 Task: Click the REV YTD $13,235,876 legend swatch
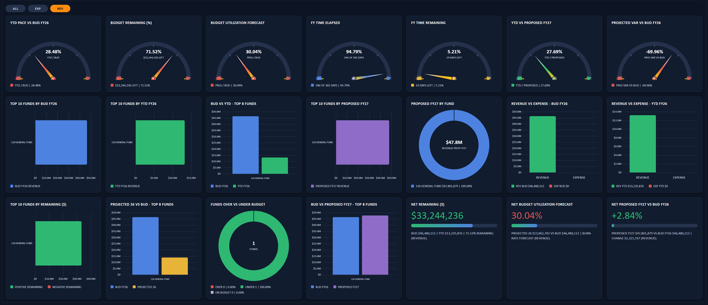tap(613, 186)
